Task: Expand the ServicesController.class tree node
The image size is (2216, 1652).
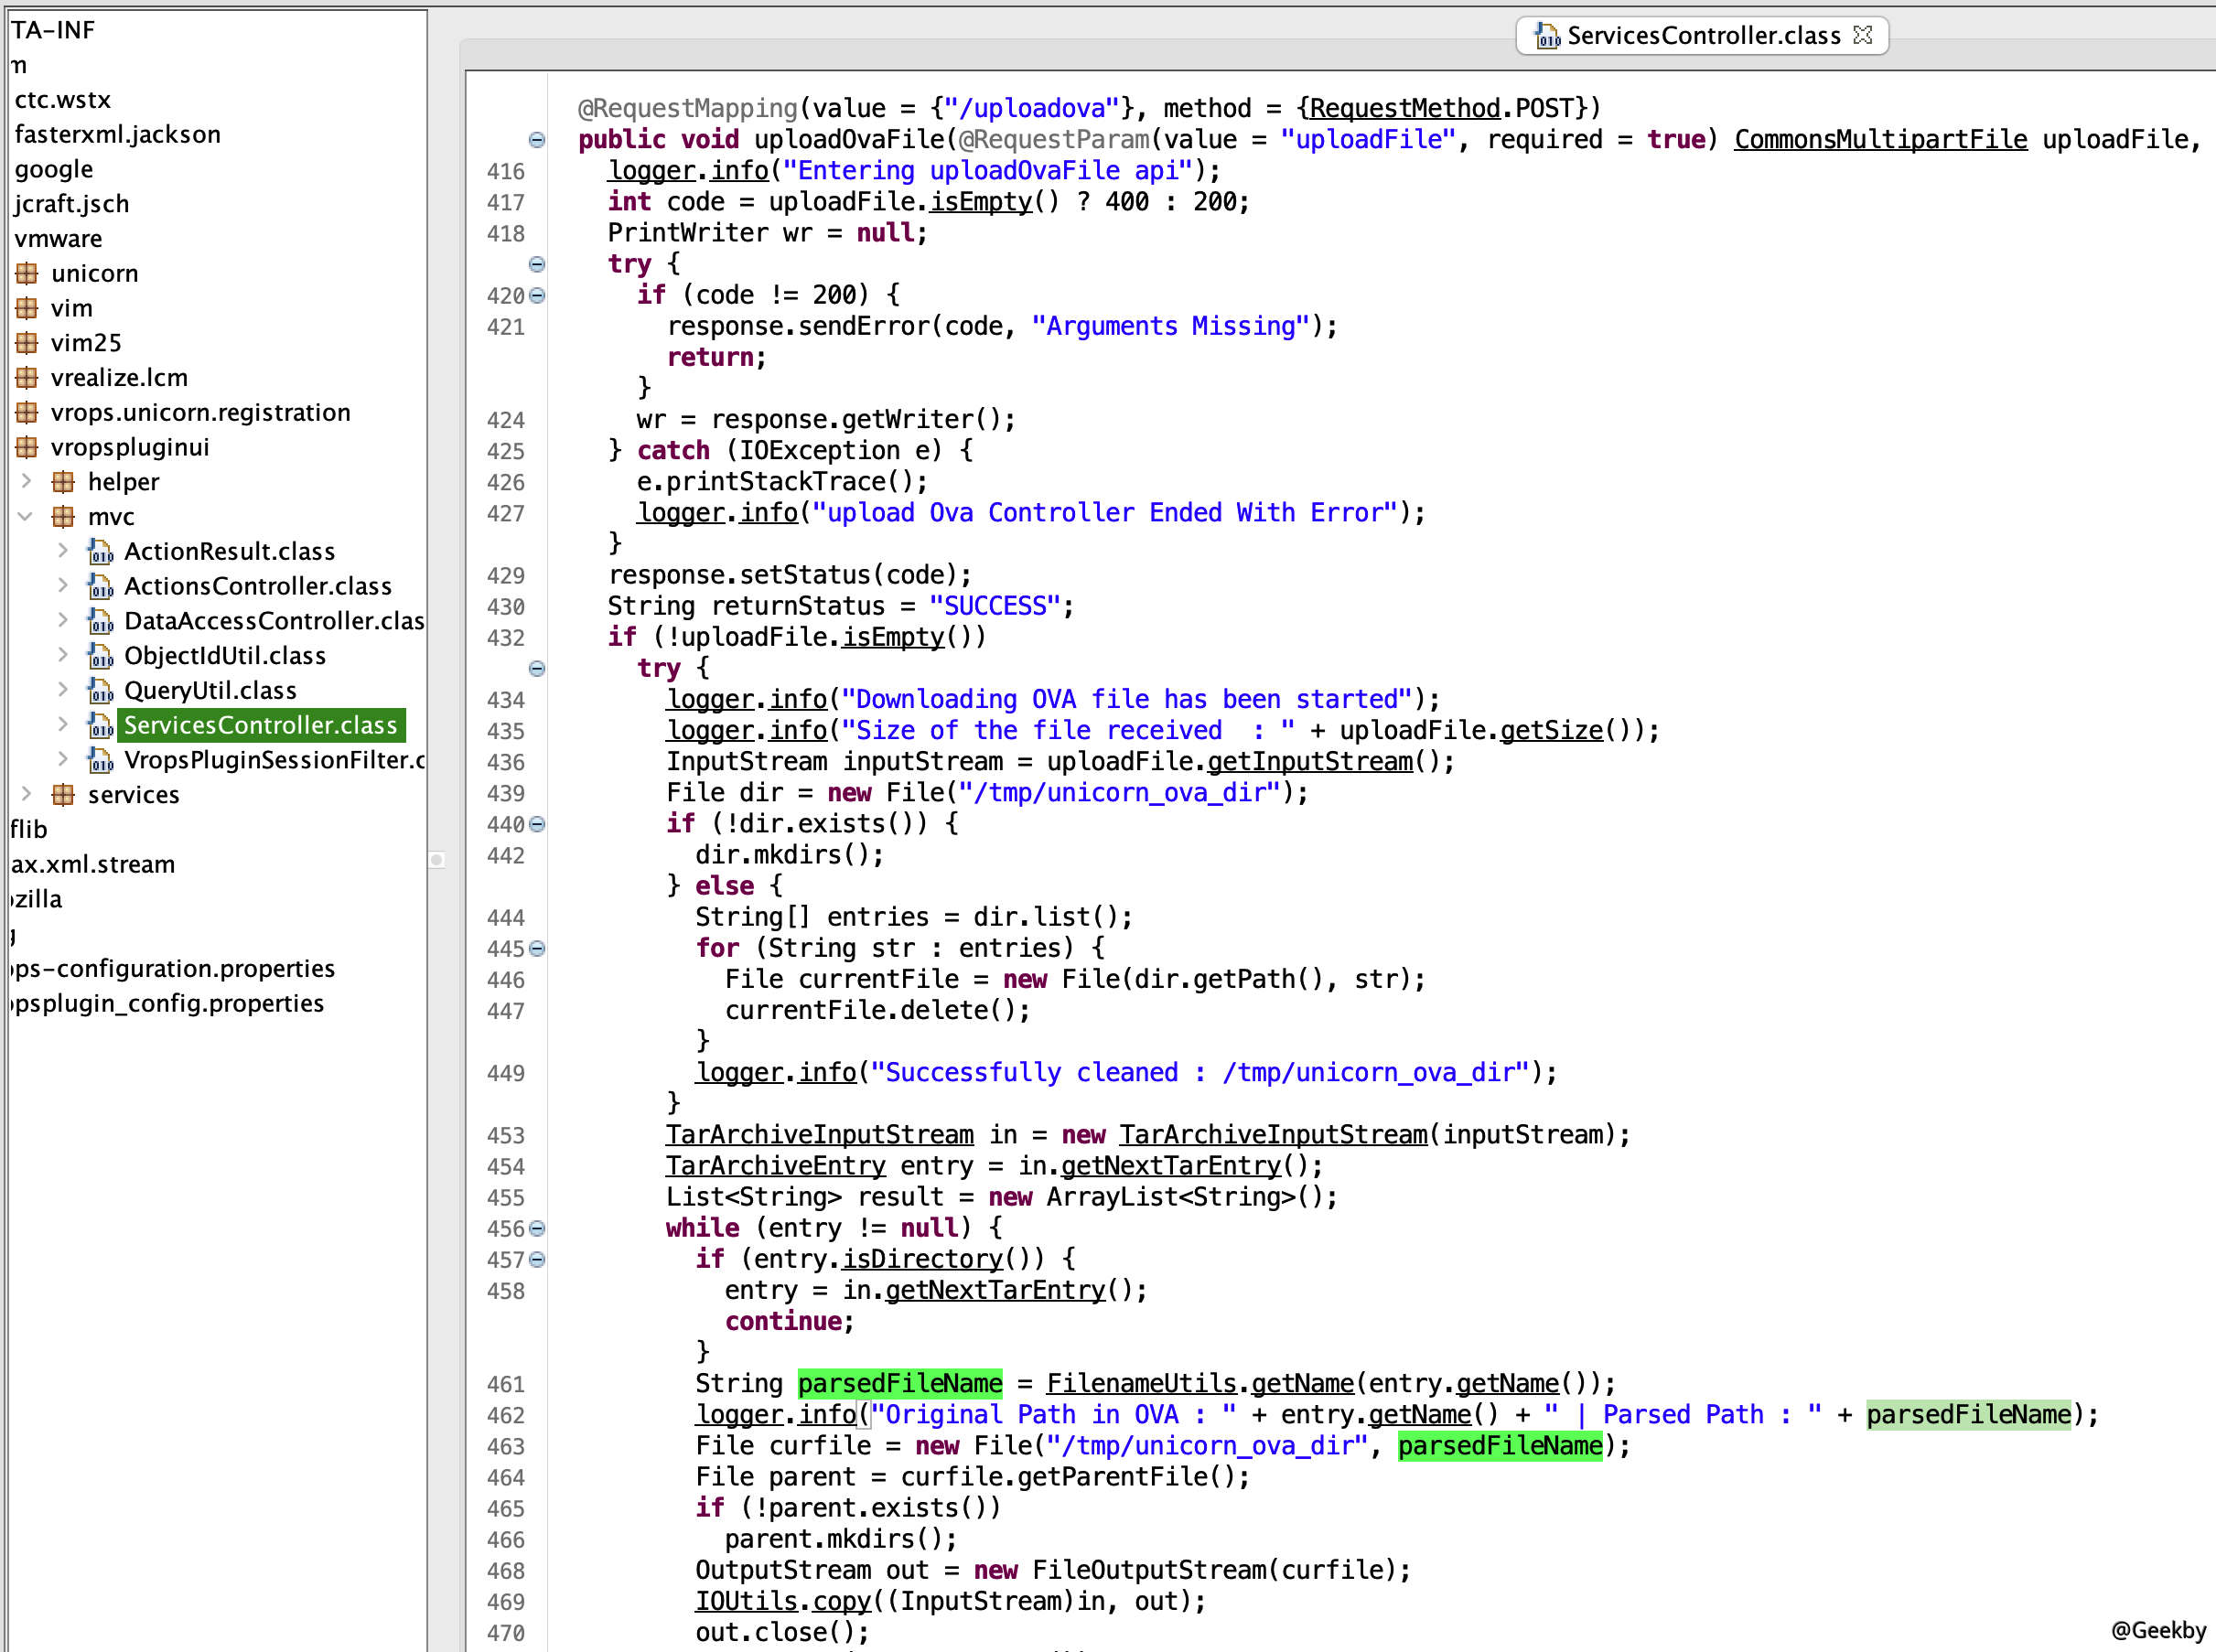Action: (63, 725)
